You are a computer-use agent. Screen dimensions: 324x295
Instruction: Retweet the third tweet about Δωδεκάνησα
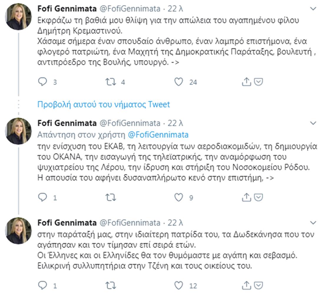click(x=111, y=285)
